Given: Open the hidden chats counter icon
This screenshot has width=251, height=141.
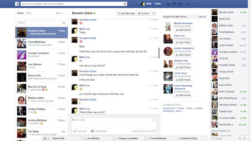Looking at the screenshot, I should [46, 138].
